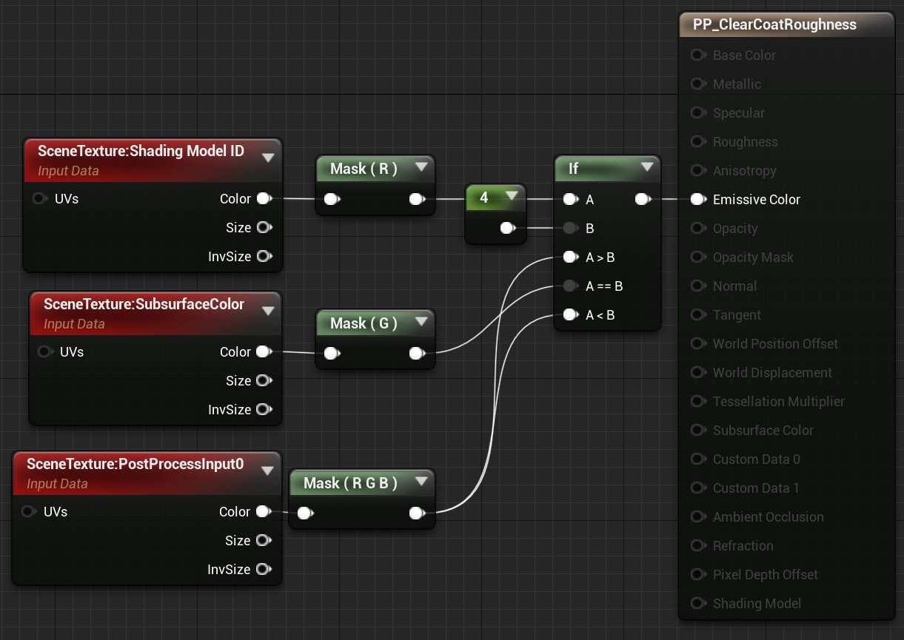Click the Ambient Occlusion input pin
904x640 pixels.
pyautogui.click(x=697, y=516)
